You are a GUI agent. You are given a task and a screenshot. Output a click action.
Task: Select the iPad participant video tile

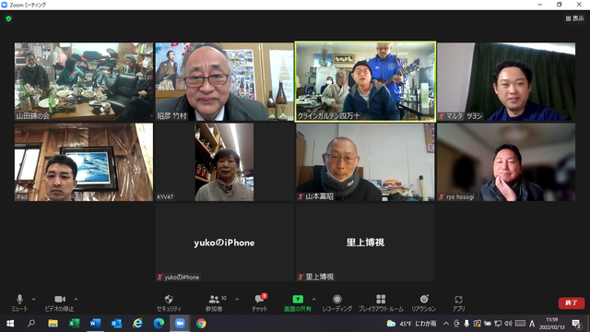tap(84, 162)
